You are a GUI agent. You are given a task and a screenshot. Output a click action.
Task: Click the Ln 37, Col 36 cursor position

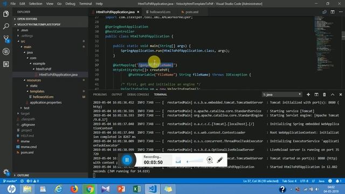point(261,181)
